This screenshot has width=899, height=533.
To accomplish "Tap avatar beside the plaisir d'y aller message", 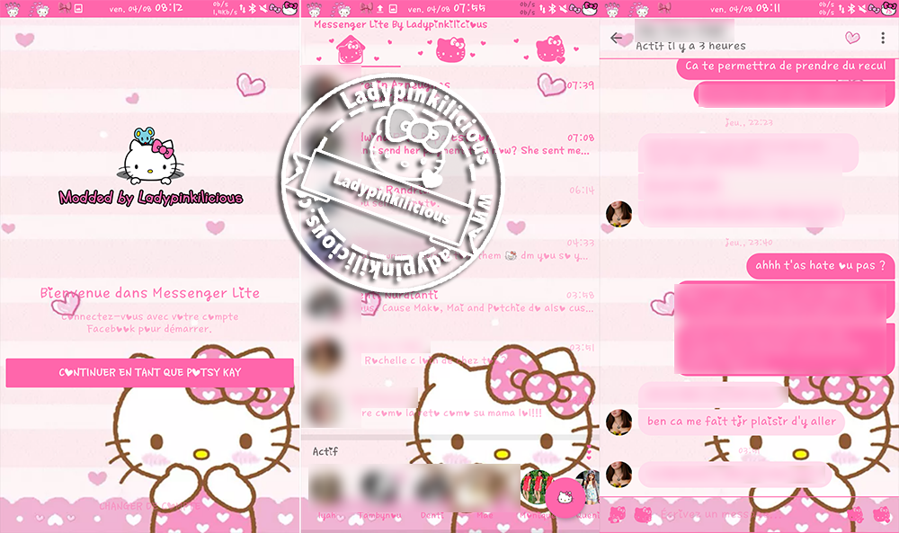I will tap(619, 422).
